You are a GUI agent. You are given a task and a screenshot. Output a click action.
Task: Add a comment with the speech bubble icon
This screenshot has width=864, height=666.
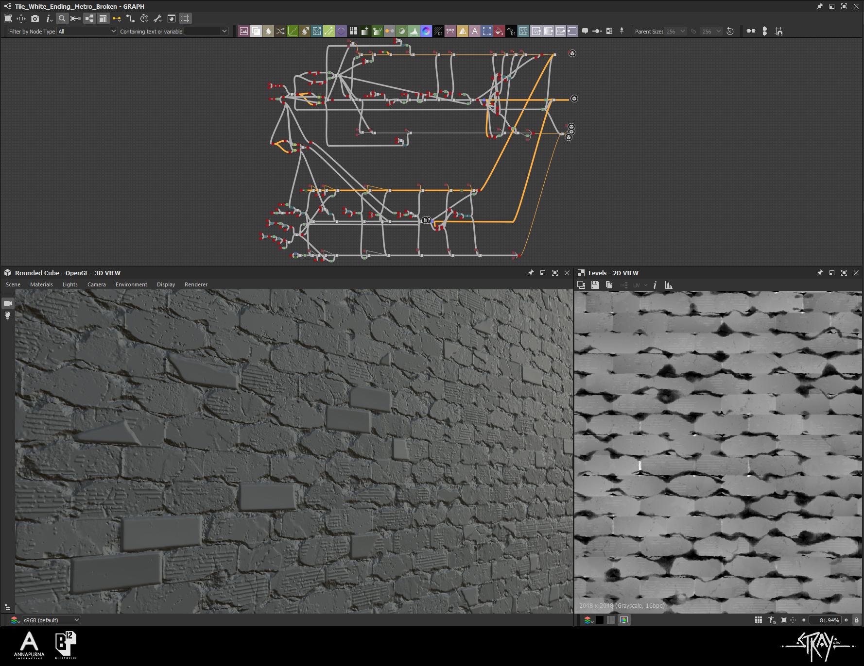coord(585,31)
